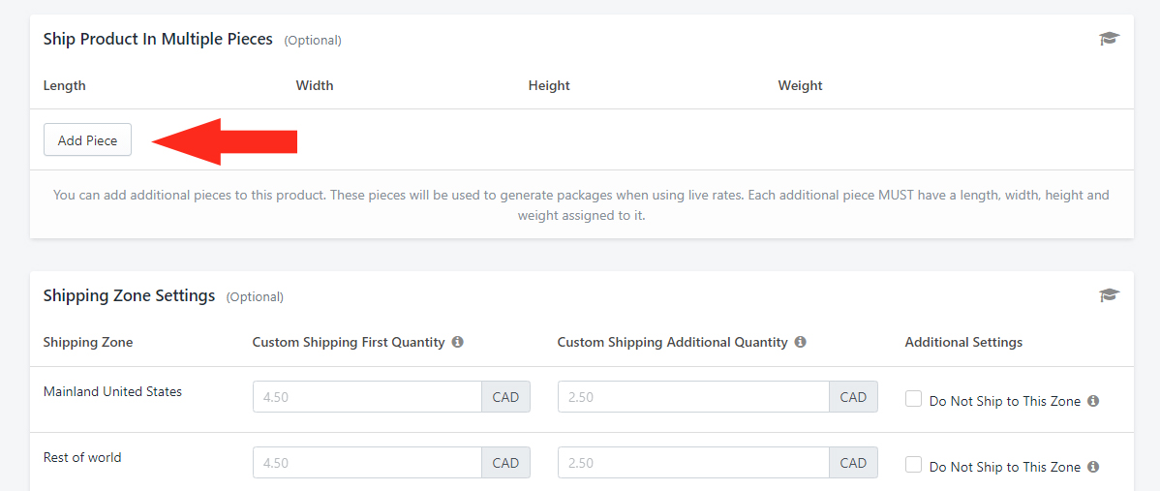Click the Shipping Zone Settings heading
Viewport: 1160px width, 491px height.
(x=129, y=295)
